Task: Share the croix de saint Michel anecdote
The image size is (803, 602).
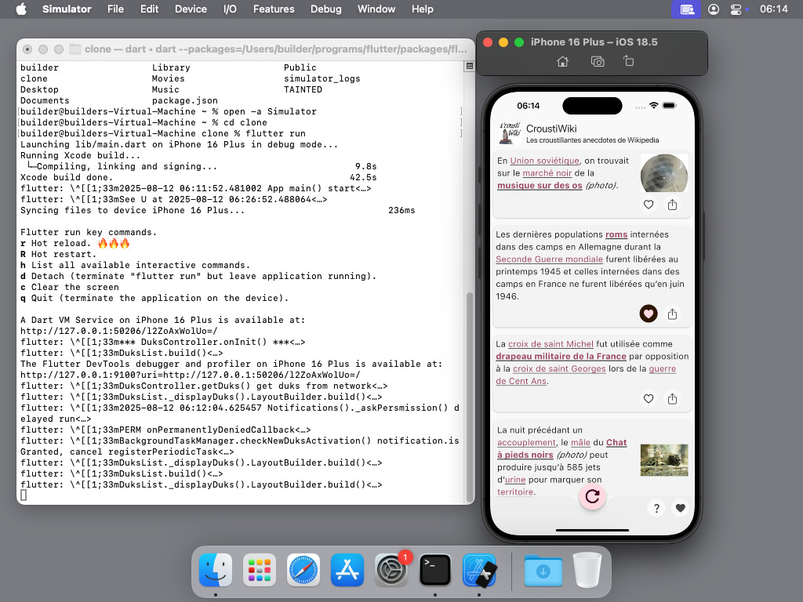Action: (x=672, y=399)
